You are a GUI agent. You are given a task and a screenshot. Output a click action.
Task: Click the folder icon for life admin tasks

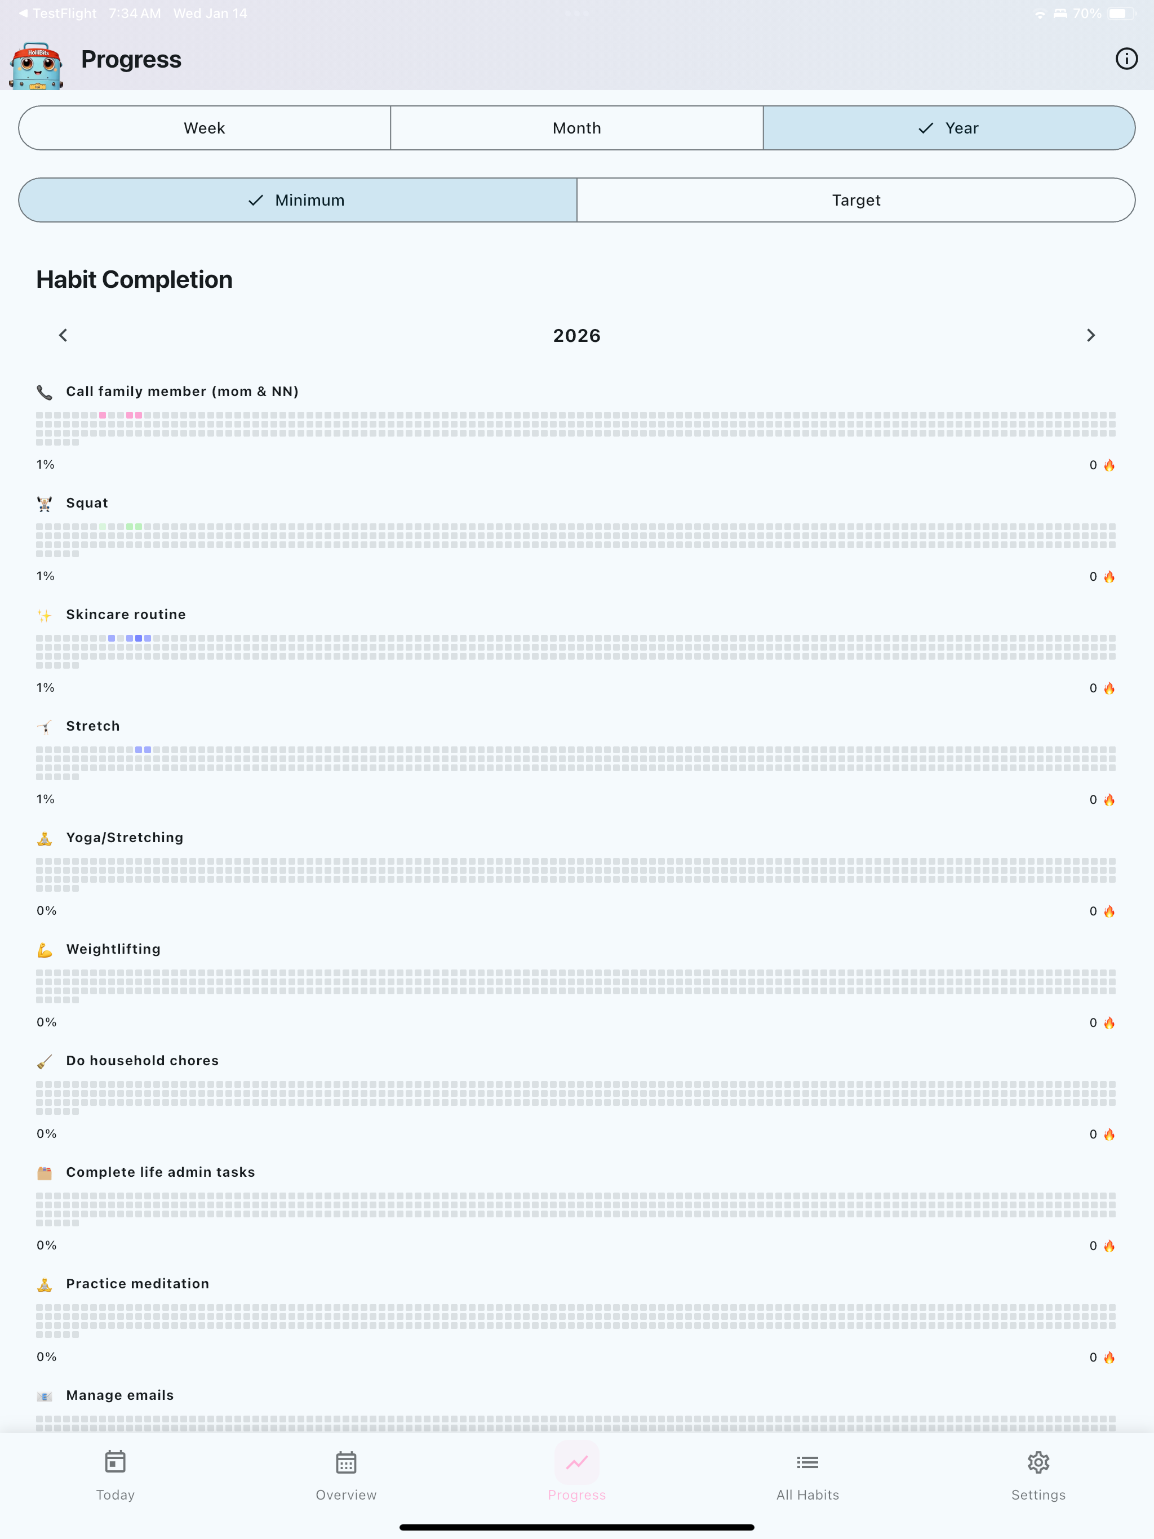coord(45,1173)
